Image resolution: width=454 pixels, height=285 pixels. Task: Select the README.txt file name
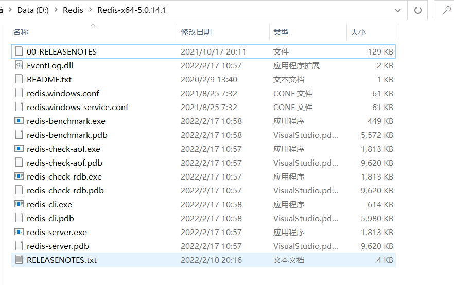pos(49,80)
